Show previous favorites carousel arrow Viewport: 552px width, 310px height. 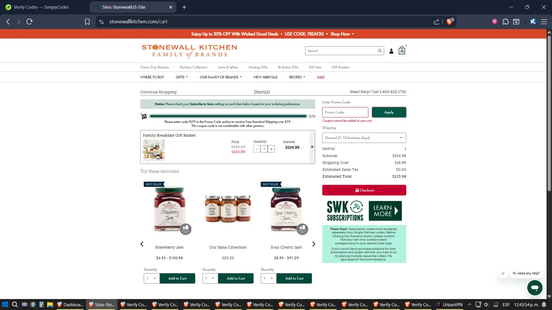(x=142, y=244)
